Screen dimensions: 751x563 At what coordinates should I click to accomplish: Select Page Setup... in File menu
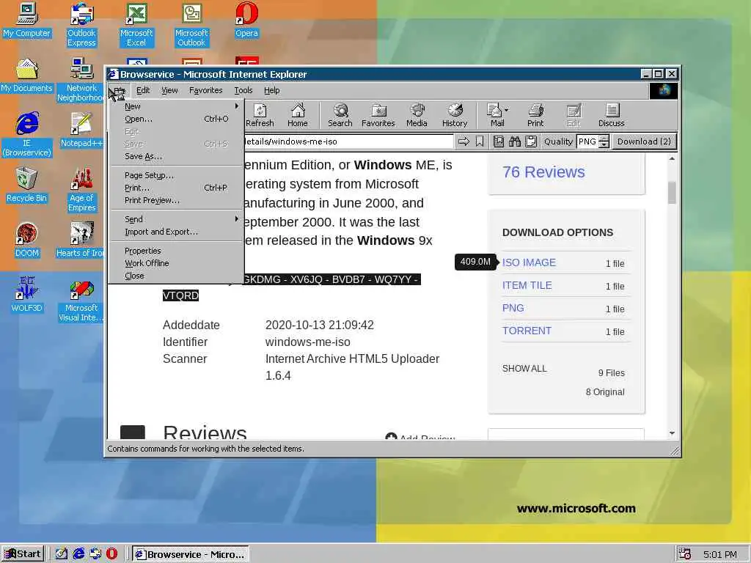point(177,175)
